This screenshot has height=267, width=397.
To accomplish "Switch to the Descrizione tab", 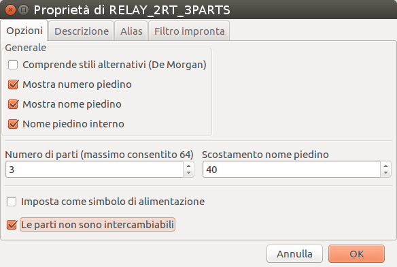I will (82, 31).
